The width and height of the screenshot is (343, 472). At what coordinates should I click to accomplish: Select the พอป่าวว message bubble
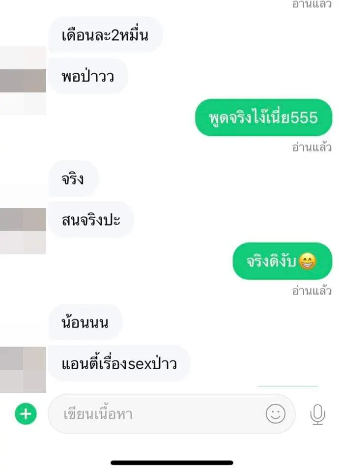click(88, 77)
